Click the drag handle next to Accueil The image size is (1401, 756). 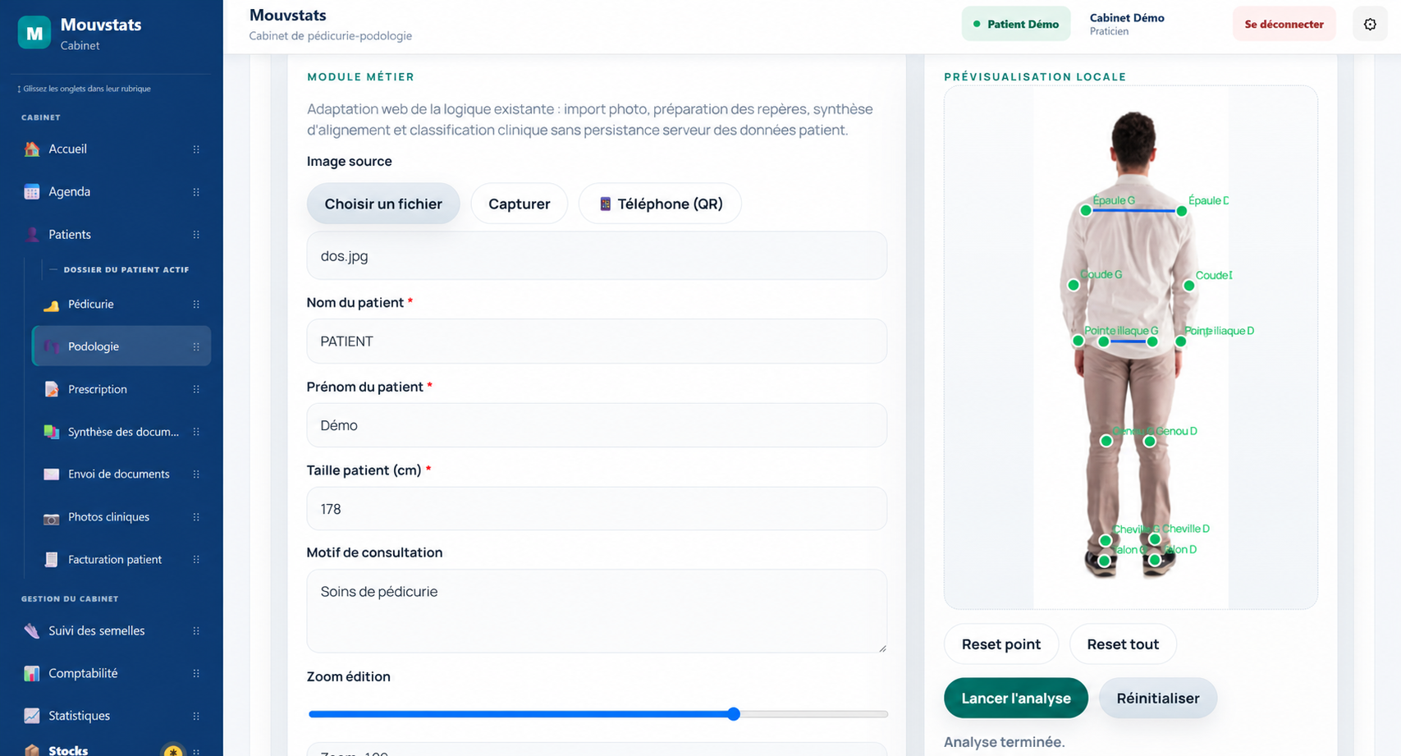[x=196, y=149]
